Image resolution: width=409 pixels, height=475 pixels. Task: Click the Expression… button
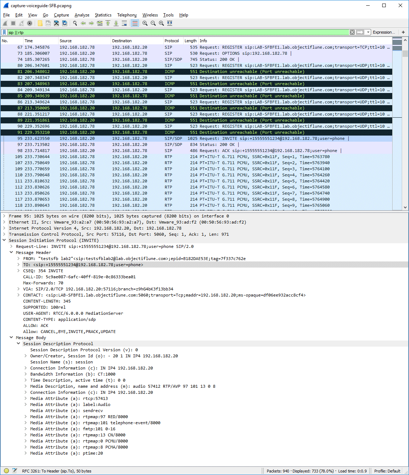[384, 32]
